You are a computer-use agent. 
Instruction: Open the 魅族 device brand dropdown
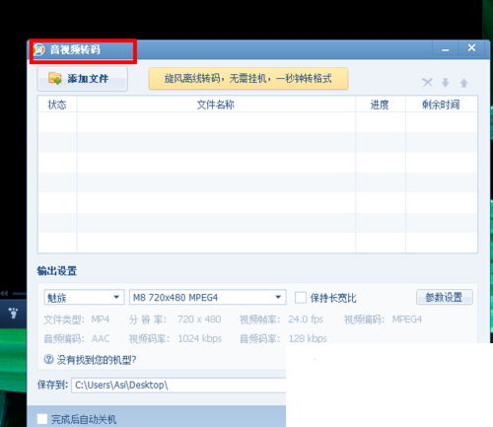(84, 297)
